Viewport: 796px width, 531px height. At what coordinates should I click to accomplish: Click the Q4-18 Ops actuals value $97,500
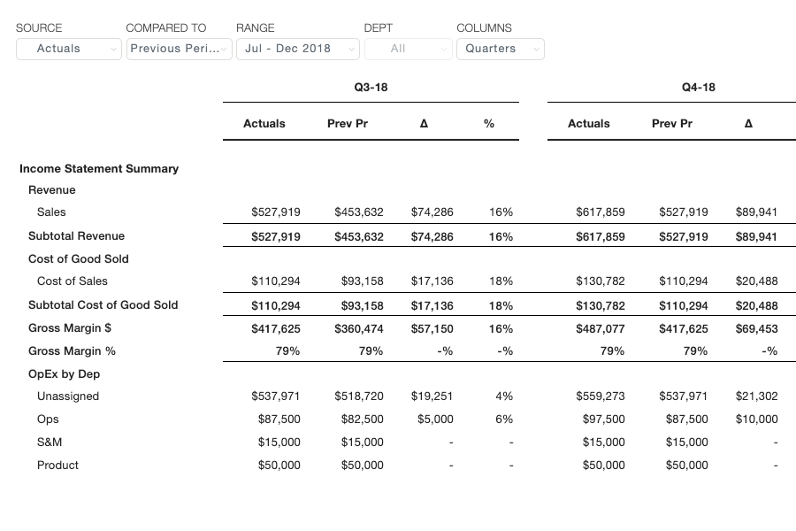pyautogui.click(x=603, y=419)
